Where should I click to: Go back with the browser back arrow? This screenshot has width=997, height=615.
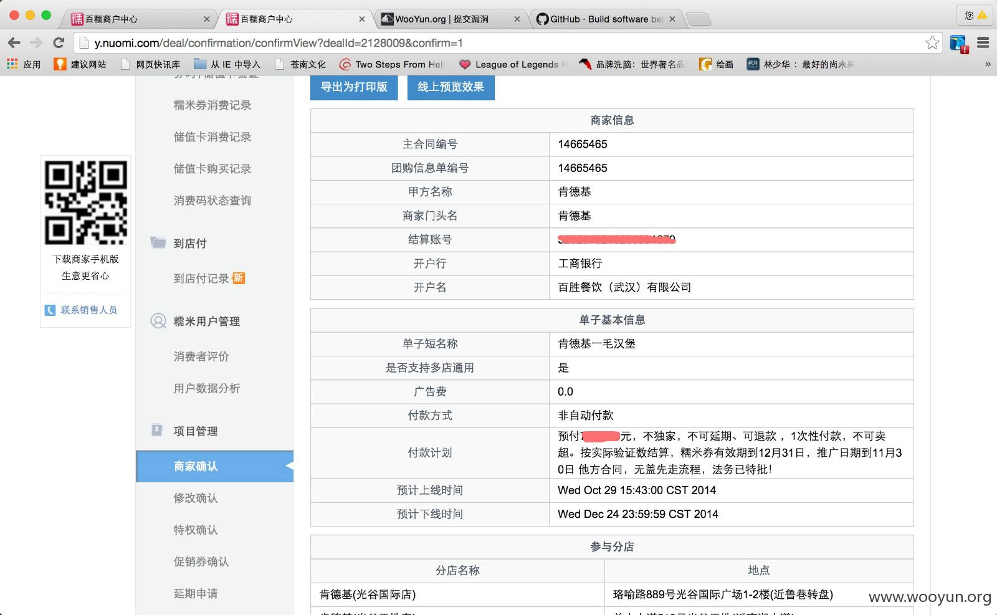pyautogui.click(x=14, y=43)
